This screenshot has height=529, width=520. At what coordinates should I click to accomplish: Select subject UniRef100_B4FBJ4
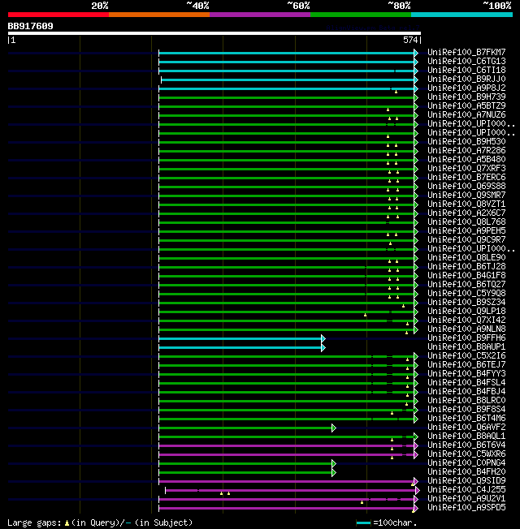click(x=466, y=392)
